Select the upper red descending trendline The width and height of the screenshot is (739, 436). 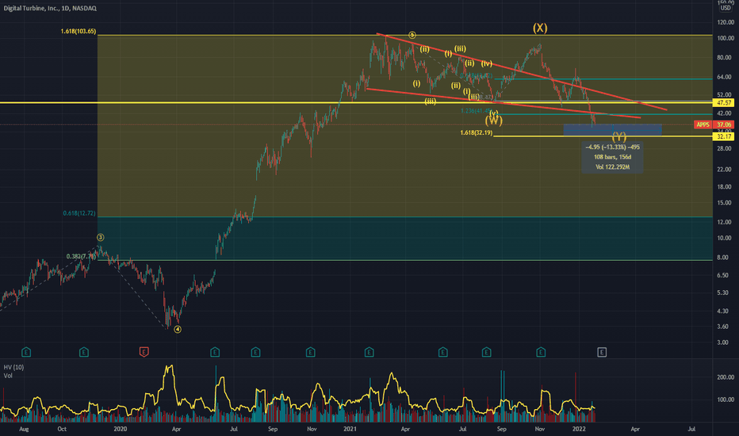pos(521,71)
